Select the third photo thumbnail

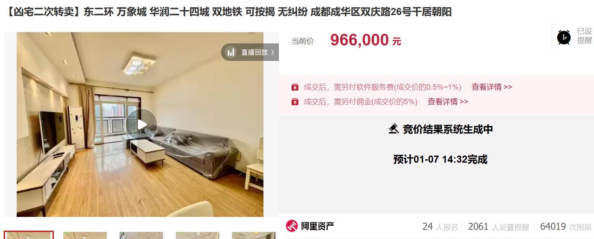141,235
